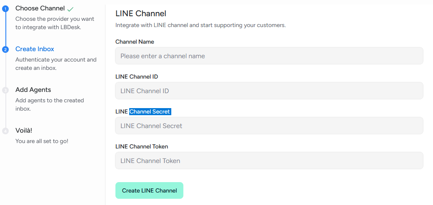This screenshot has width=433, height=205.
Task: Click the LINE Channel ID label
Action: point(137,77)
